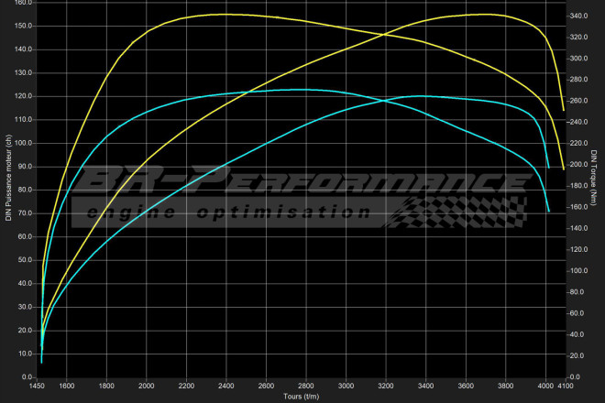Click the 340.0 label on torque axis
The width and height of the screenshot is (605, 403).
(577, 16)
